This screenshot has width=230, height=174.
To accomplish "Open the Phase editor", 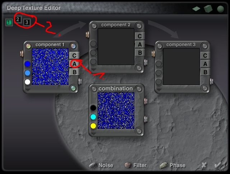I will point(172,165).
